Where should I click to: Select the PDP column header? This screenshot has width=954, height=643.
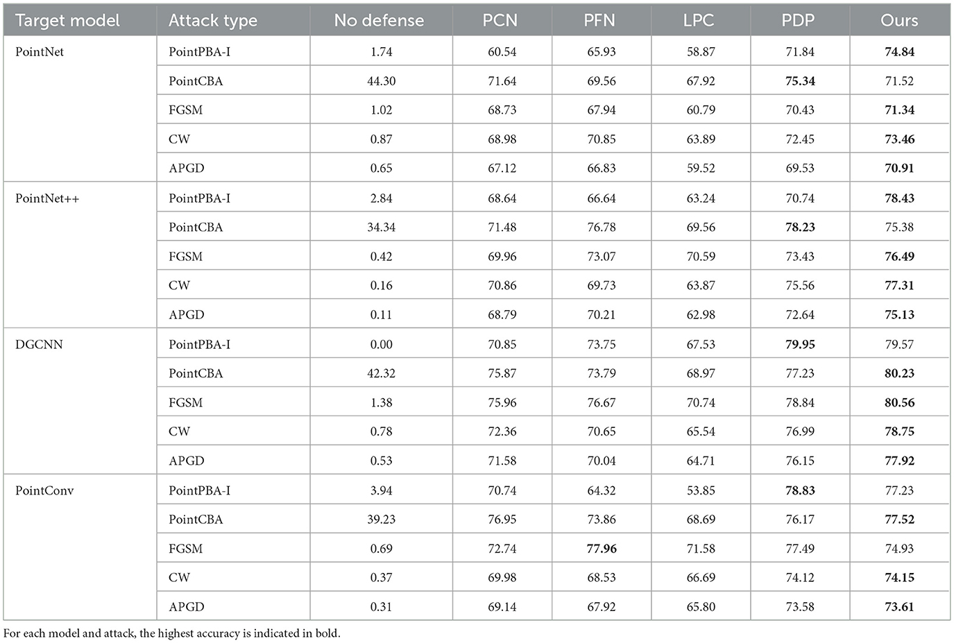pyautogui.click(x=798, y=21)
